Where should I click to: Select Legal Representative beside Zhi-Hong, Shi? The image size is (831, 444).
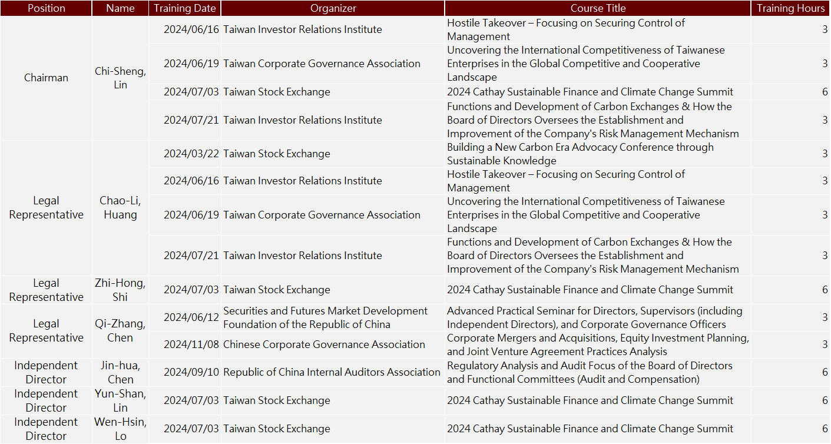click(46, 290)
